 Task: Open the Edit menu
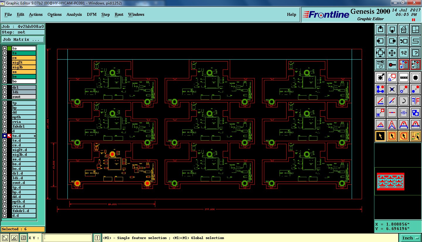[21, 14]
